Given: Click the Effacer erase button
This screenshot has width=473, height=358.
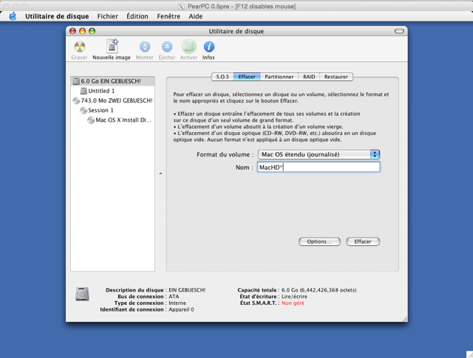Looking at the screenshot, I should (363, 241).
